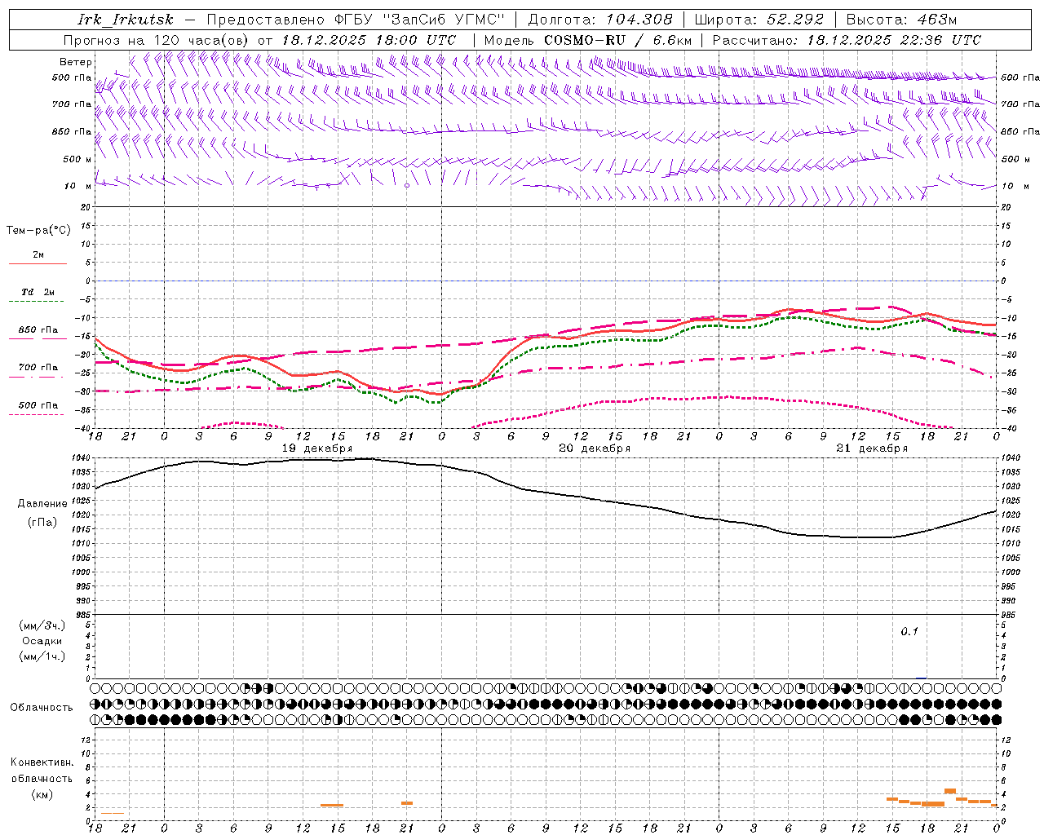Viewport: 1044px width, 835px height.
Task: Click the orange convective bar near 15h on 19 декабря
Action: pos(332,806)
